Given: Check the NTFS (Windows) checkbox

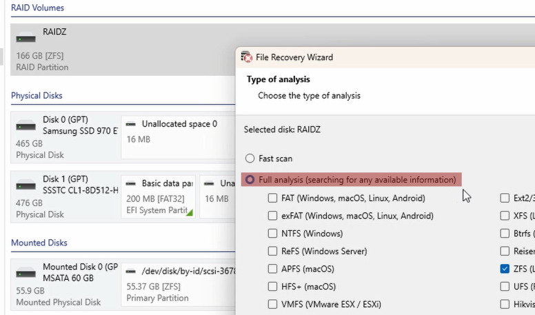Looking at the screenshot, I should [x=272, y=234].
